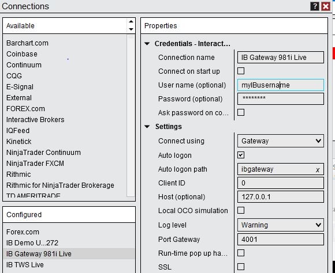Collapse the Credentials section
The image size is (335, 273).
click(147, 44)
